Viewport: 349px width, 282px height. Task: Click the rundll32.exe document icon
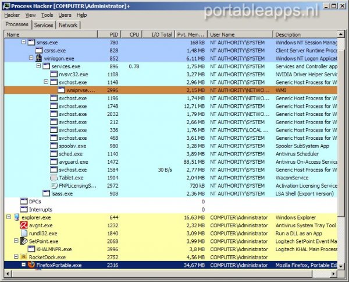click(x=24, y=233)
